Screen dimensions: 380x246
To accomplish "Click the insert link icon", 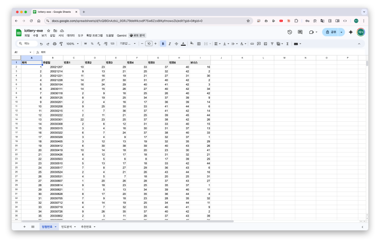I will point(252,44).
